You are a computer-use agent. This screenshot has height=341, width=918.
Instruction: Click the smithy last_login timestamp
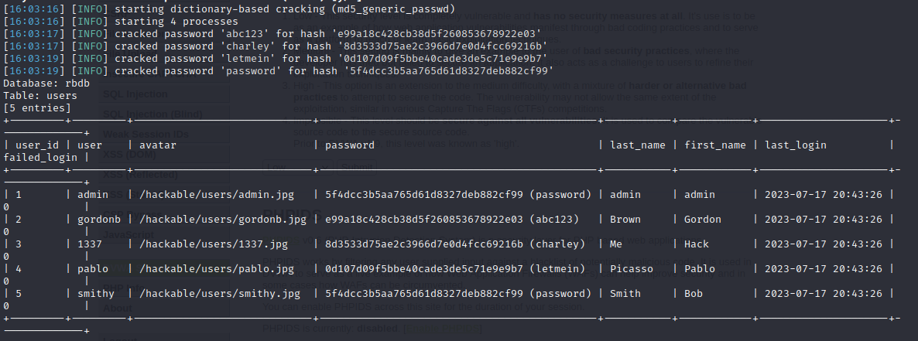(x=823, y=294)
